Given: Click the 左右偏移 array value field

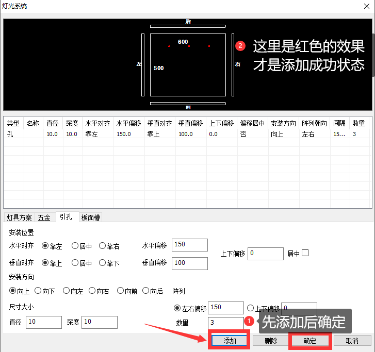Looking at the screenshot, I should (226, 308).
